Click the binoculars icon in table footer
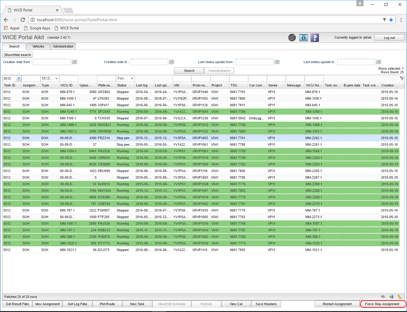 383,297
